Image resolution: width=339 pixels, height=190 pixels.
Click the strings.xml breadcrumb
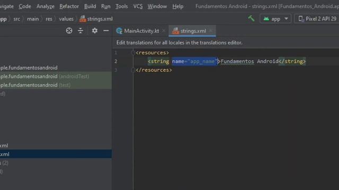tap(96, 19)
